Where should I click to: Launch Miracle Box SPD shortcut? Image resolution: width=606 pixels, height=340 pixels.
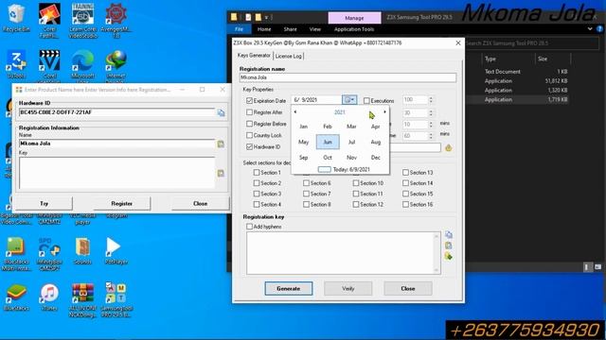[x=49, y=254]
